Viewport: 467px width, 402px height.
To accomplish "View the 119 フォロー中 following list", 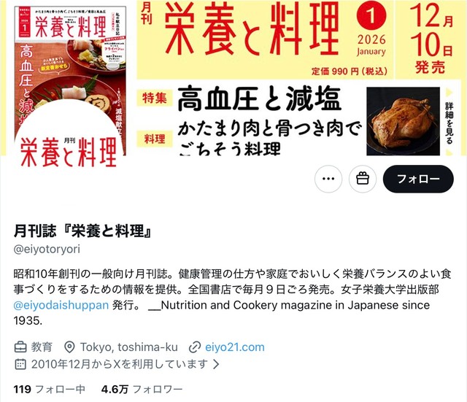I will [x=50, y=389].
